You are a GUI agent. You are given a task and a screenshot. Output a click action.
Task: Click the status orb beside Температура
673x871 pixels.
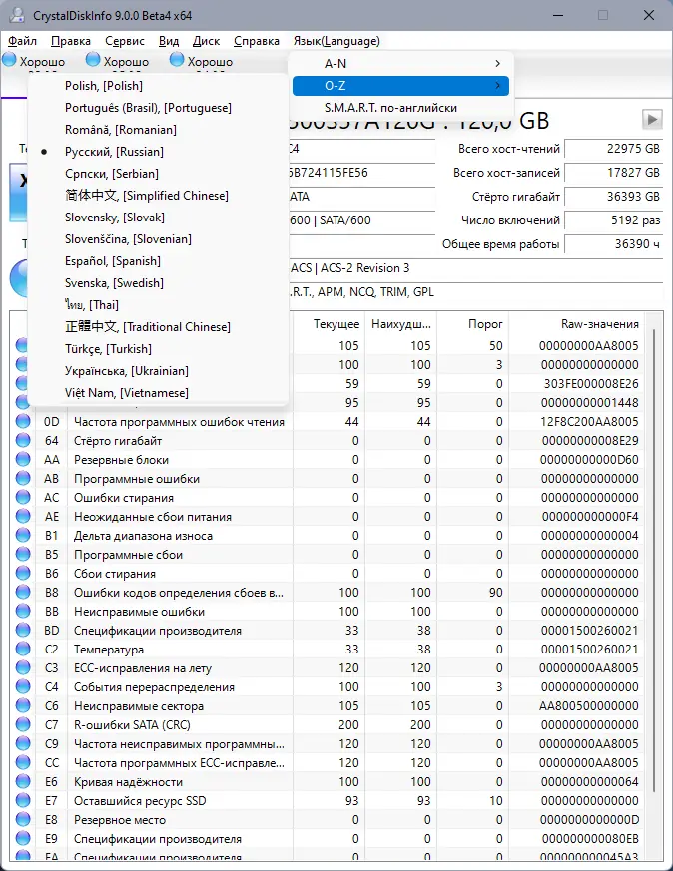coord(23,650)
